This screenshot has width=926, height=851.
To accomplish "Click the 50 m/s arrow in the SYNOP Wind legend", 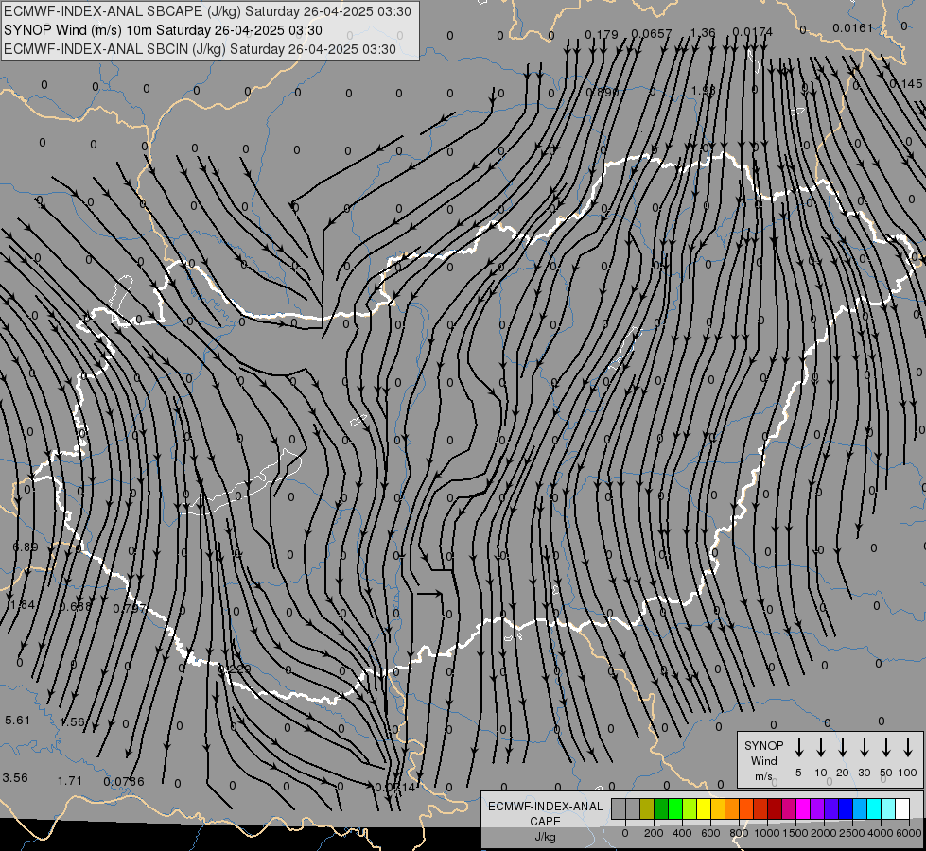I will point(886,748).
